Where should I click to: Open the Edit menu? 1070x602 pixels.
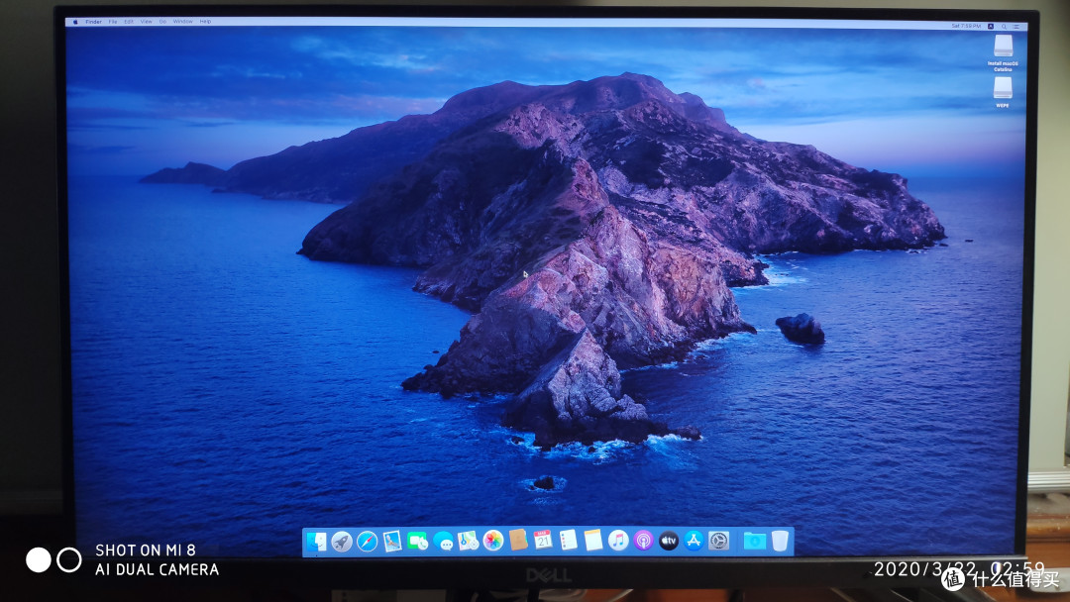128,22
